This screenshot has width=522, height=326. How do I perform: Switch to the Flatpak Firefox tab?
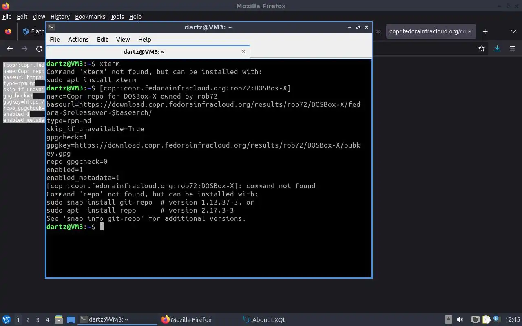click(x=33, y=31)
